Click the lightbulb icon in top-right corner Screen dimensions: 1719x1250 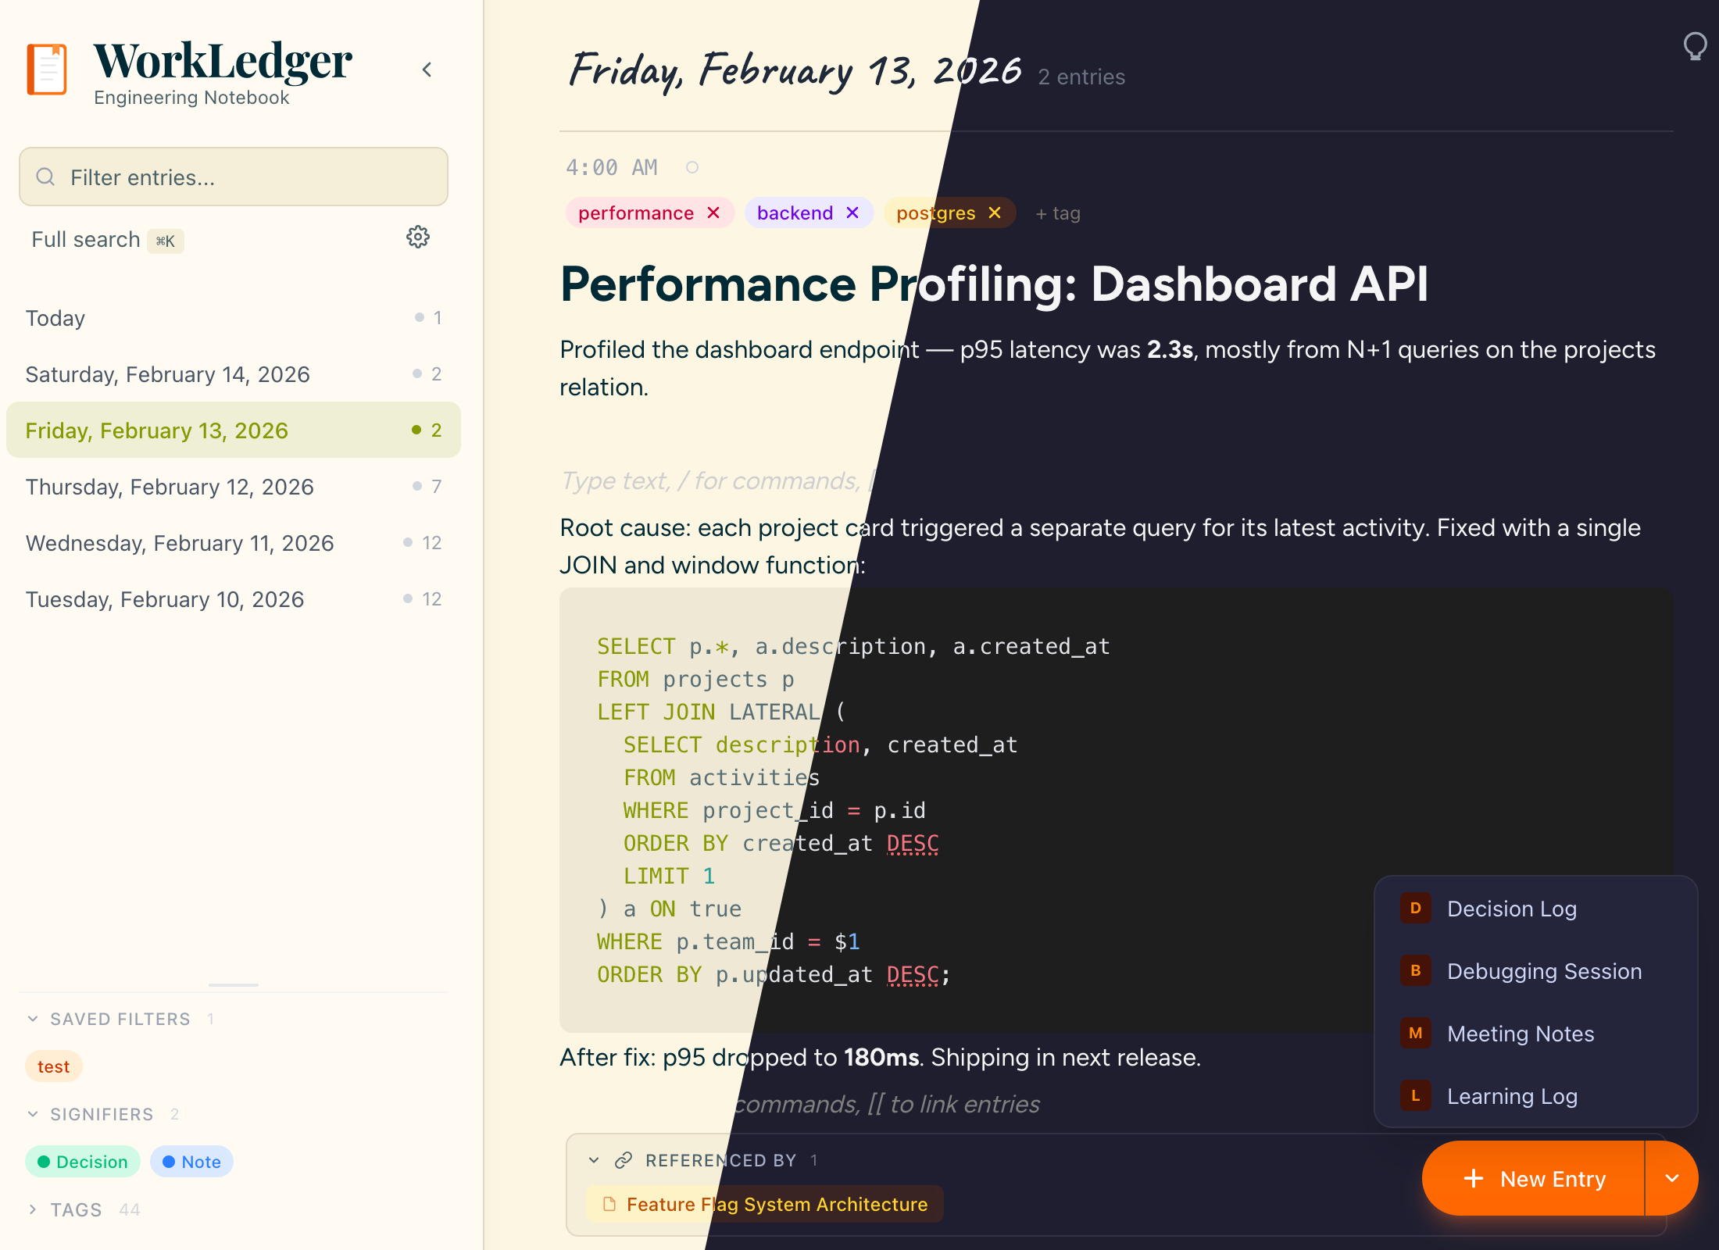pyautogui.click(x=1694, y=45)
